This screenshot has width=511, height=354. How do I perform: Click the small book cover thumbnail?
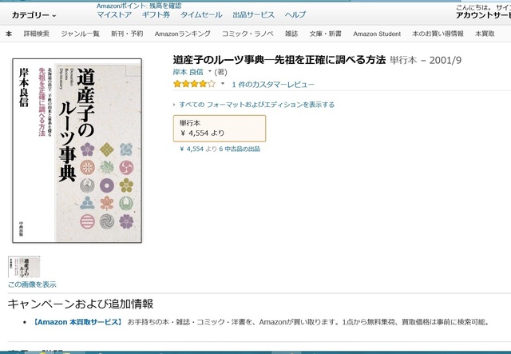click(24, 267)
